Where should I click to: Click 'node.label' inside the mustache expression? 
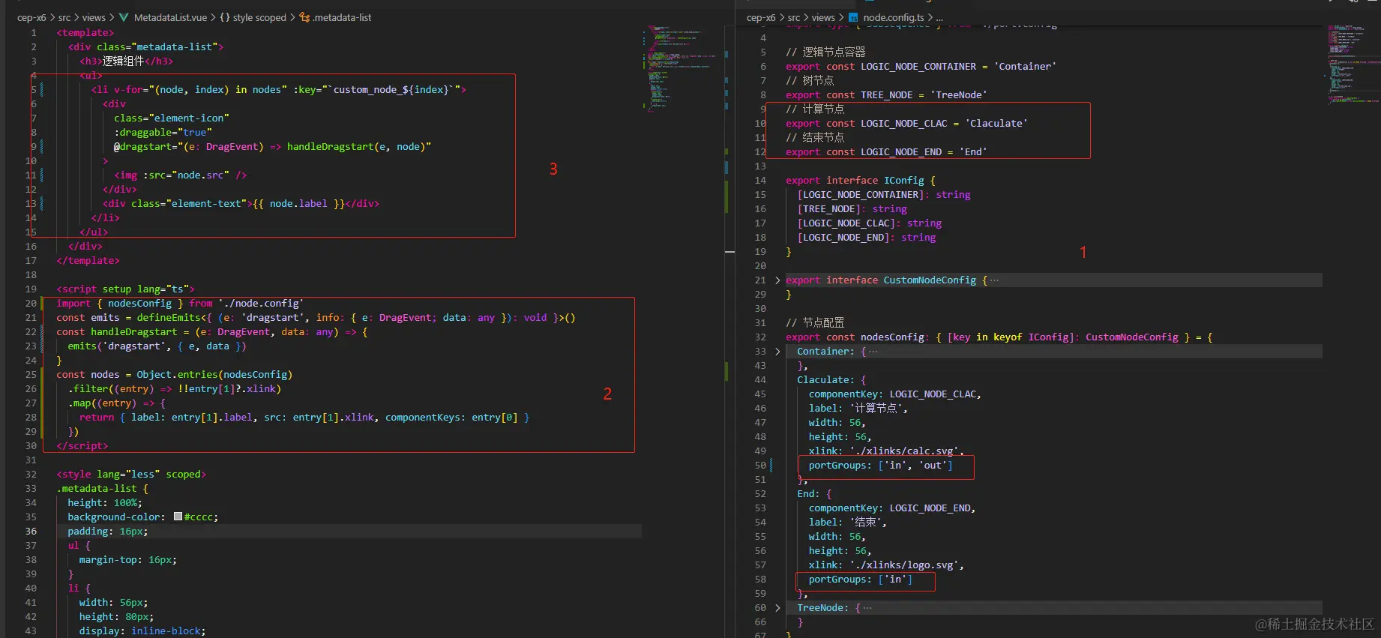[298, 204]
